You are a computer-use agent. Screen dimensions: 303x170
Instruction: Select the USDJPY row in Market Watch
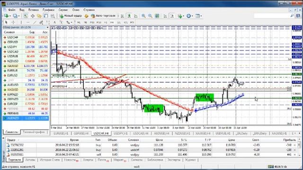(x=26, y=47)
